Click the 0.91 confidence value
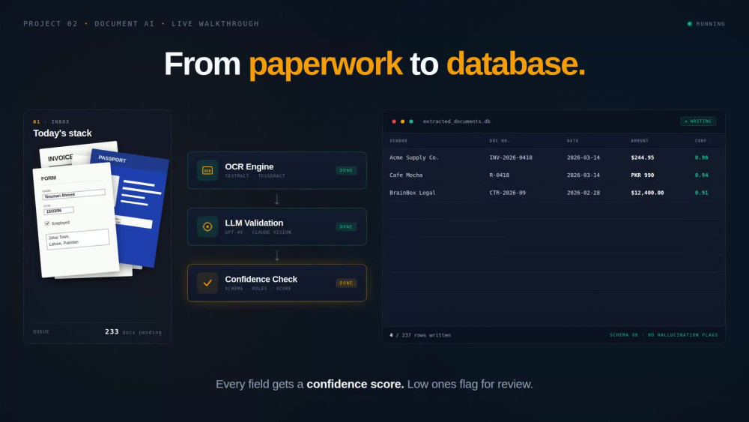Image resolution: width=749 pixels, height=422 pixels. coord(701,193)
